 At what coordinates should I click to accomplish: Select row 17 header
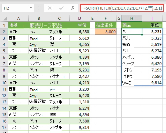click(x=4, y=127)
